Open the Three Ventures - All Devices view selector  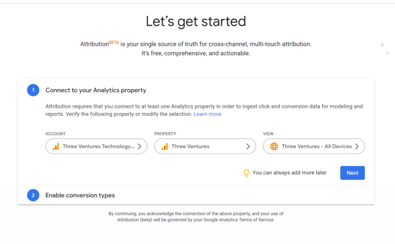click(x=314, y=146)
